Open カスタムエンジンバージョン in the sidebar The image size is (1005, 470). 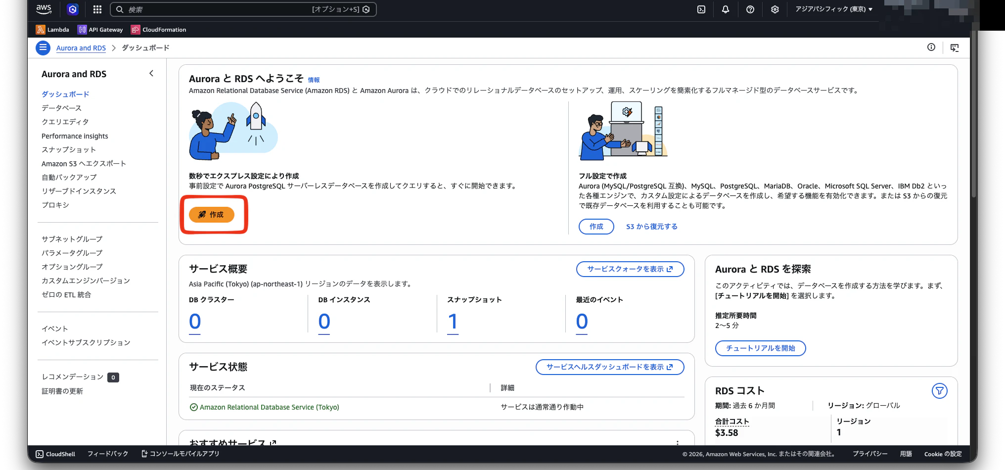(86, 281)
